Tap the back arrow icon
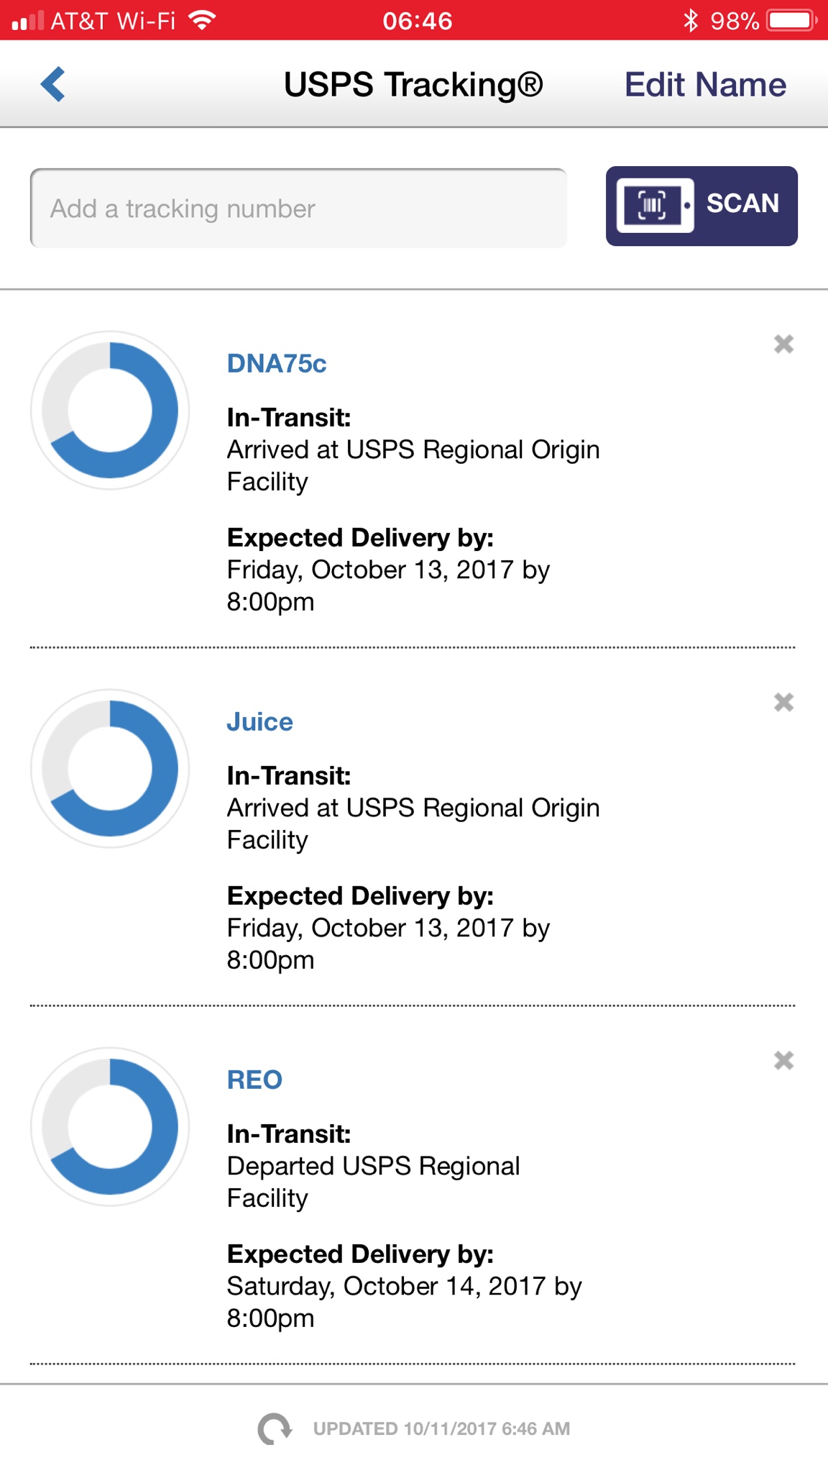This screenshot has height=1473, width=828. (53, 85)
